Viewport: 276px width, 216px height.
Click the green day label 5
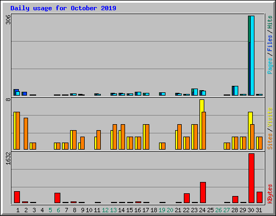50,210
